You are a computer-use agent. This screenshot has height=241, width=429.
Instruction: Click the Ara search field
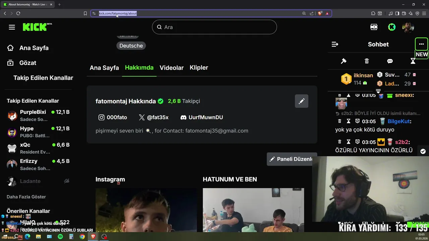214,27
